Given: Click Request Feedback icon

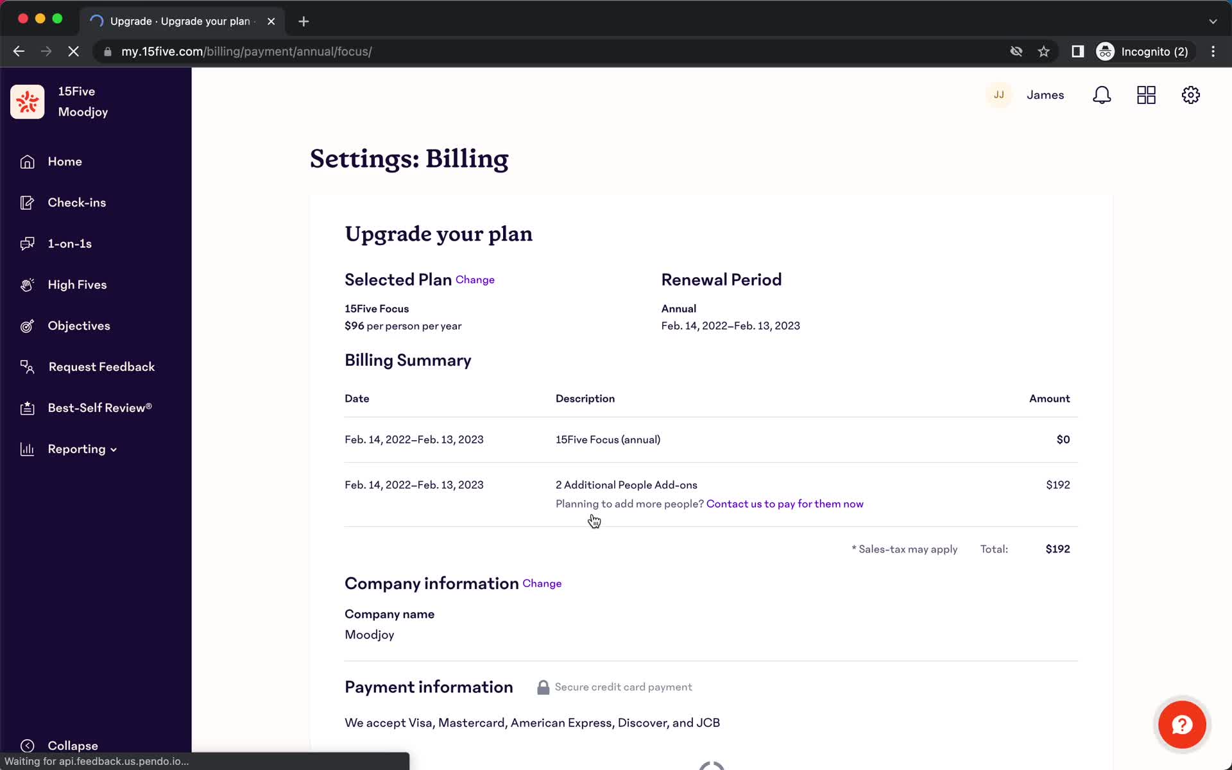Looking at the screenshot, I should pos(26,366).
